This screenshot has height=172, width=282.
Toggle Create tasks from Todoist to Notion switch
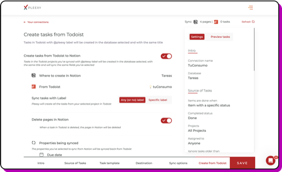(166, 56)
